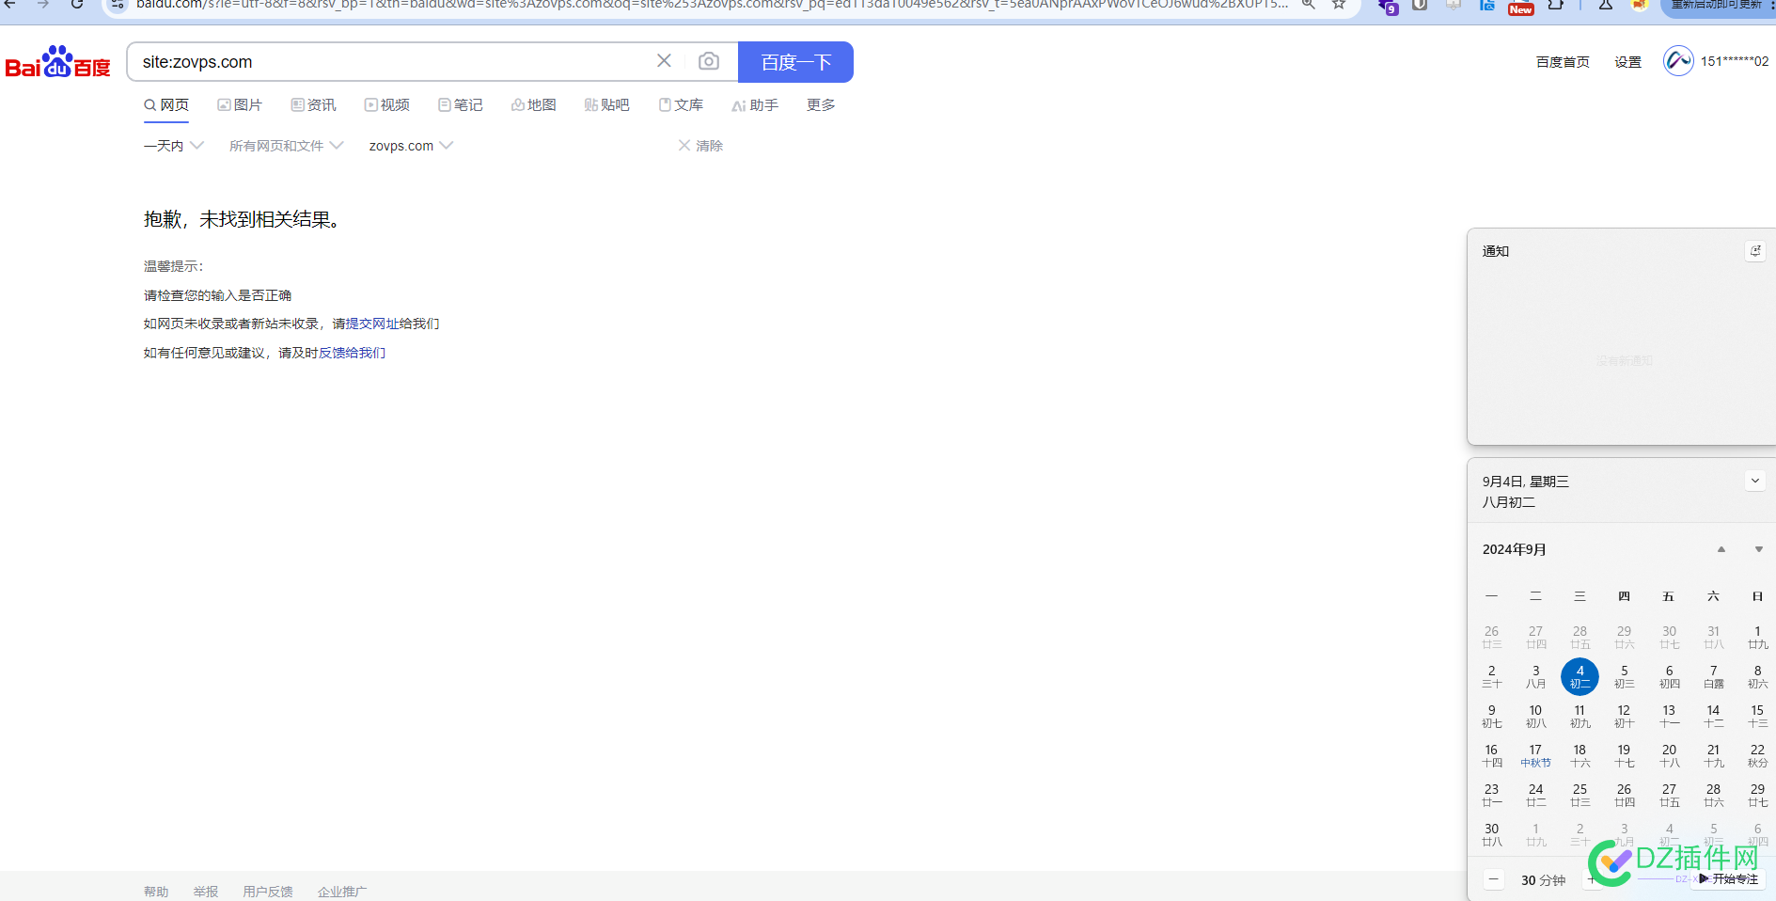The width and height of the screenshot is (1776, 901).
Task: Open the 笔记 tab
Action: [x=461, y=105]
